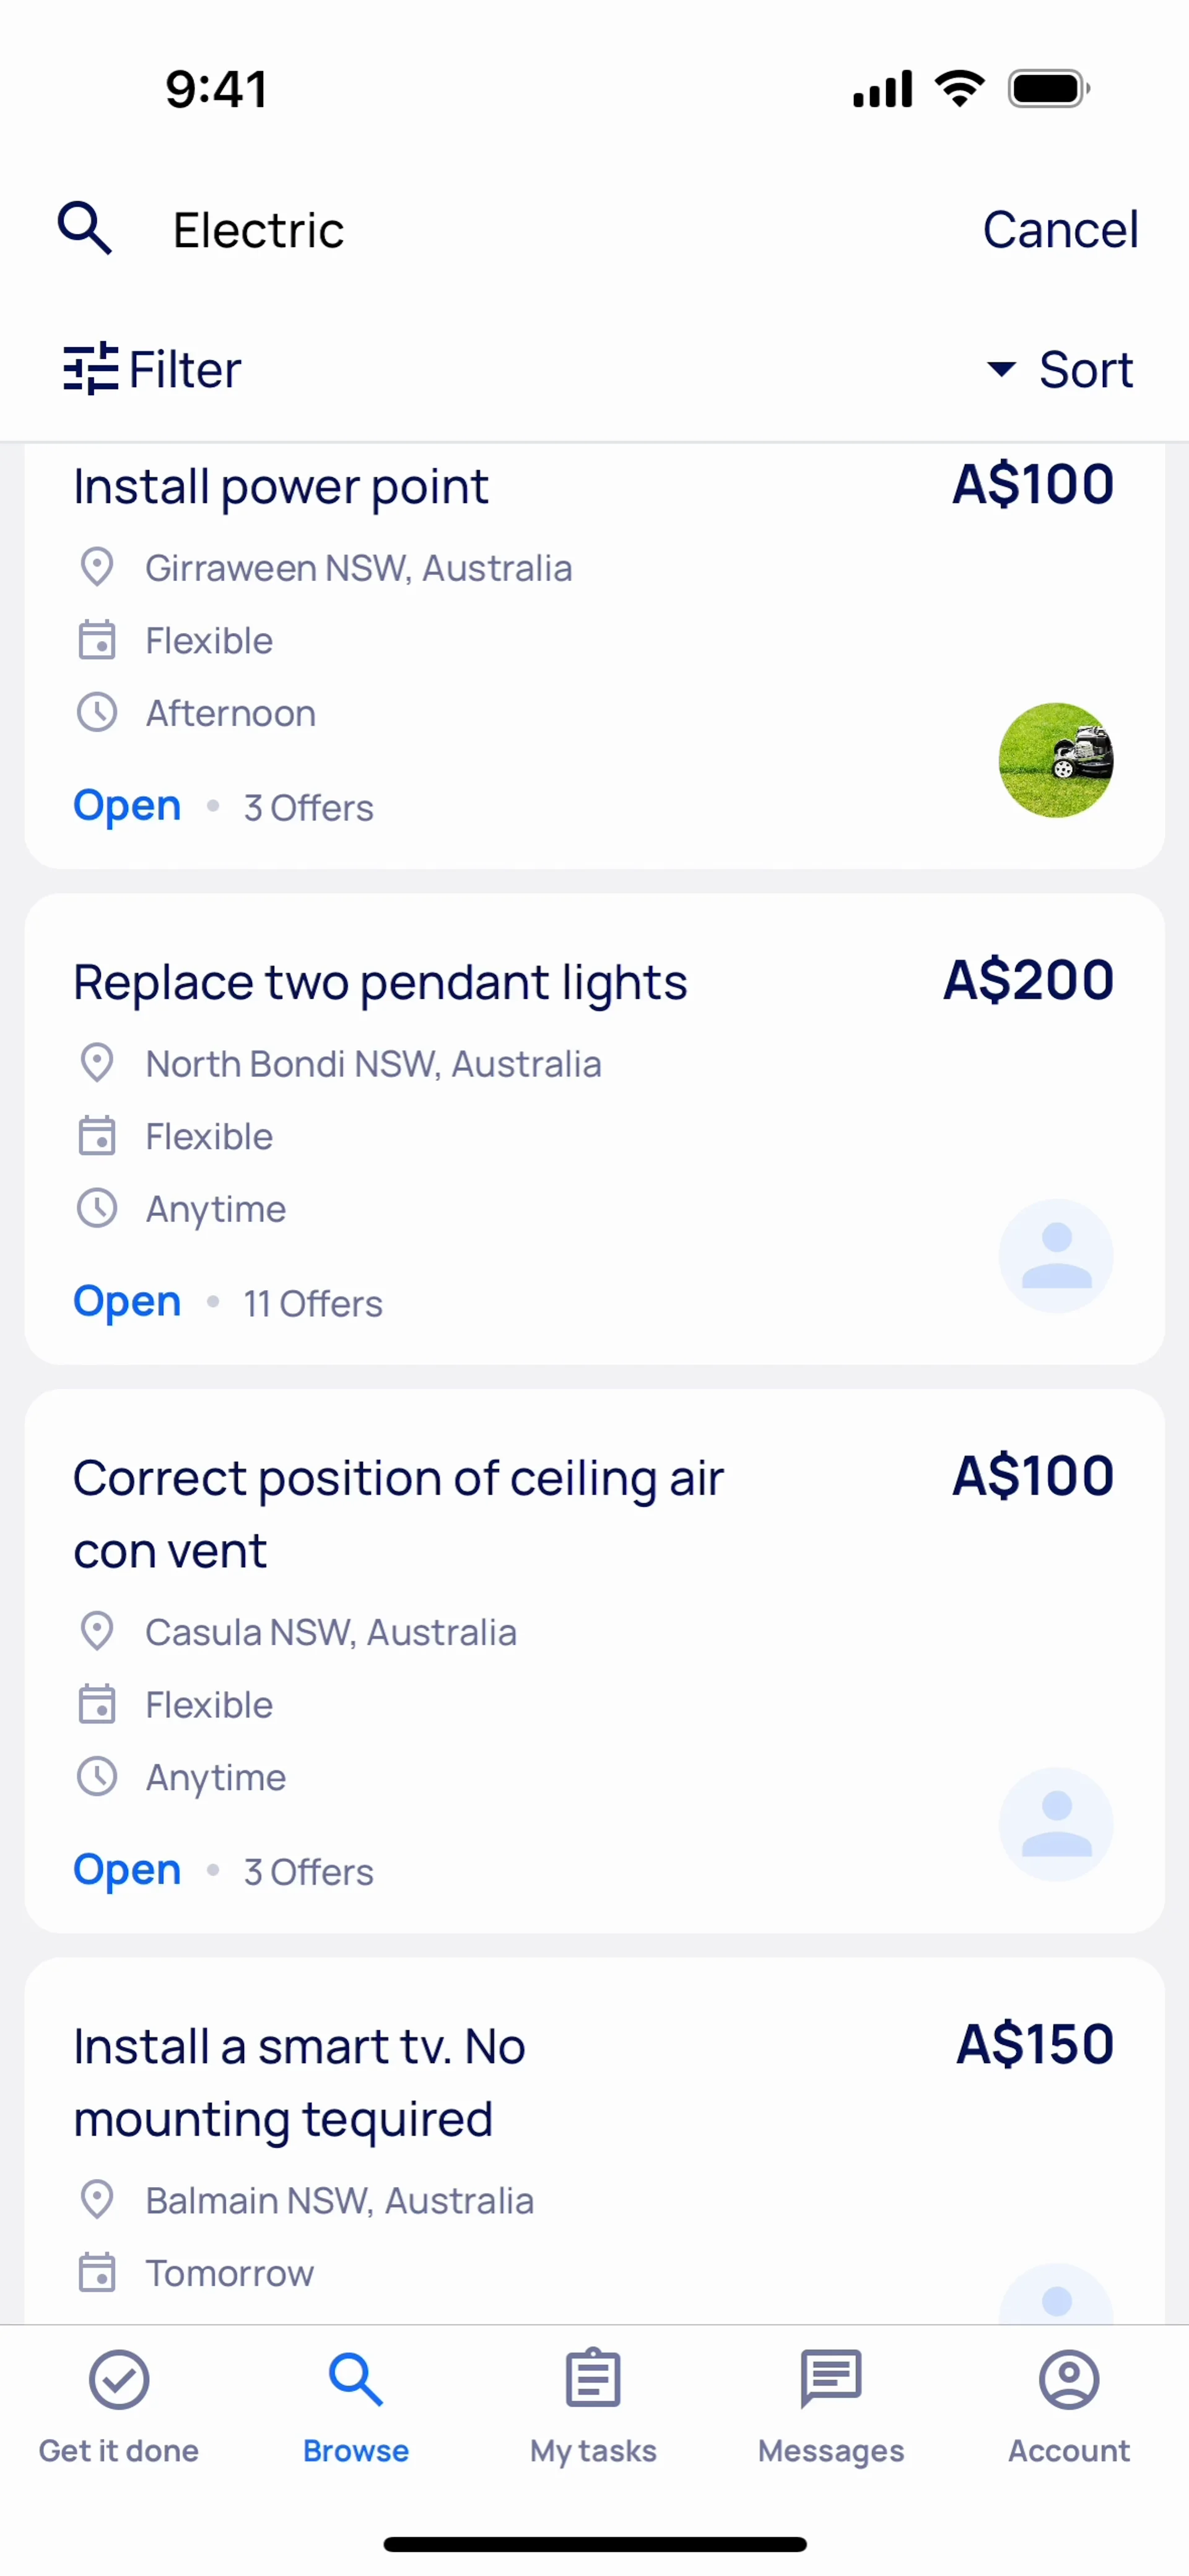
Task: Tap avatar on ceiling air con task
Action: [x=1056, y=1824]
